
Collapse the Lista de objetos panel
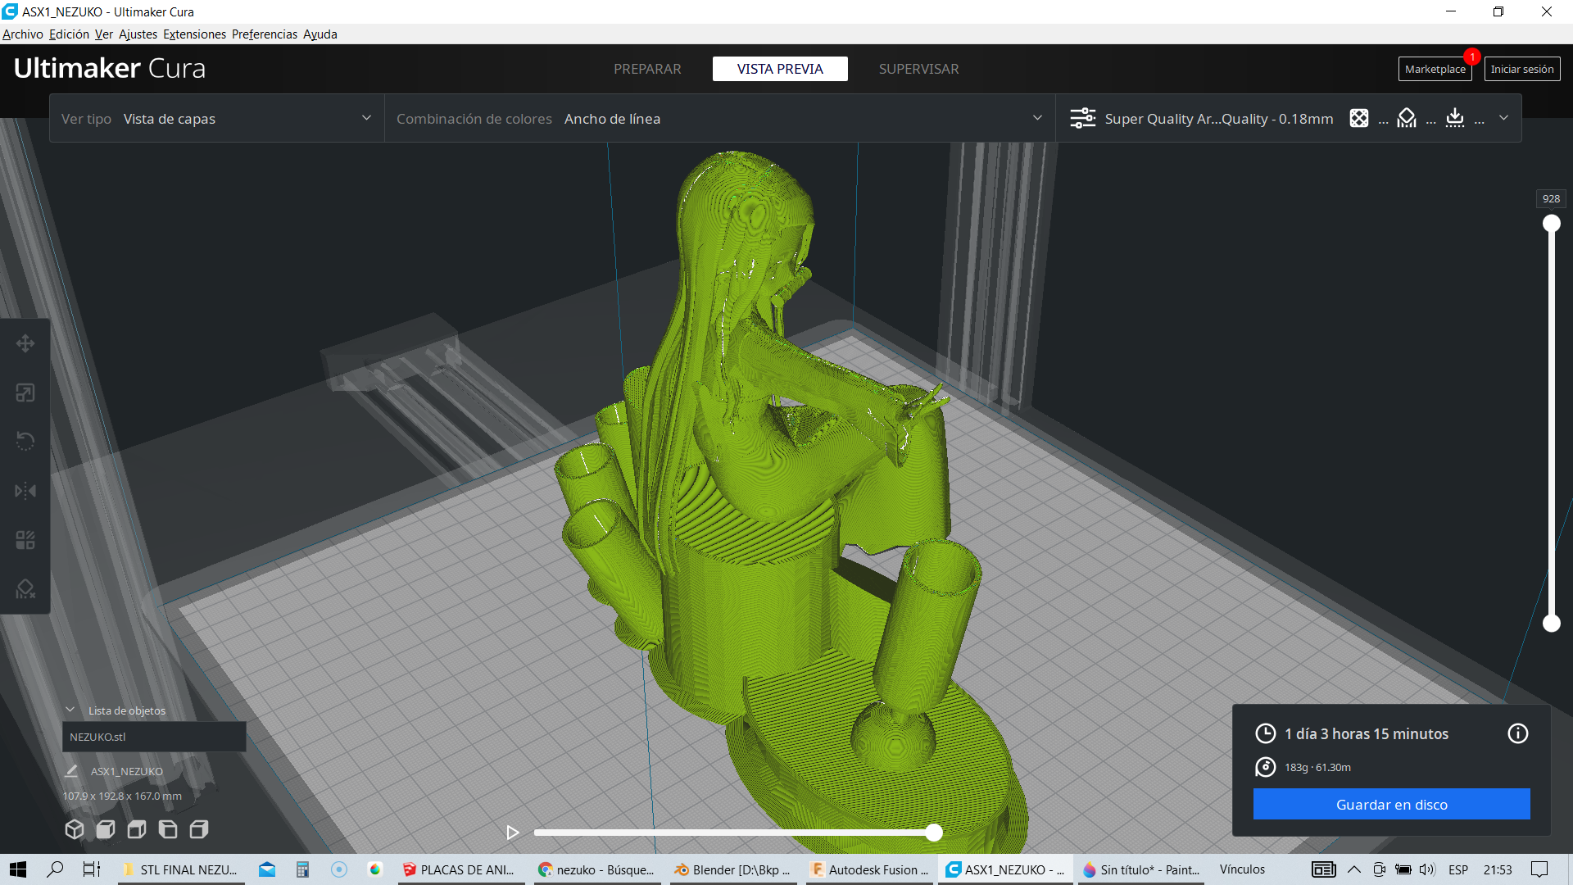point(70,710)
